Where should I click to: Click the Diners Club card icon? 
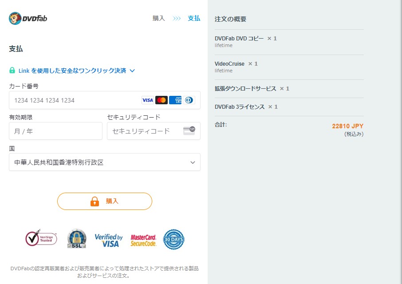(x=189, y=100)
